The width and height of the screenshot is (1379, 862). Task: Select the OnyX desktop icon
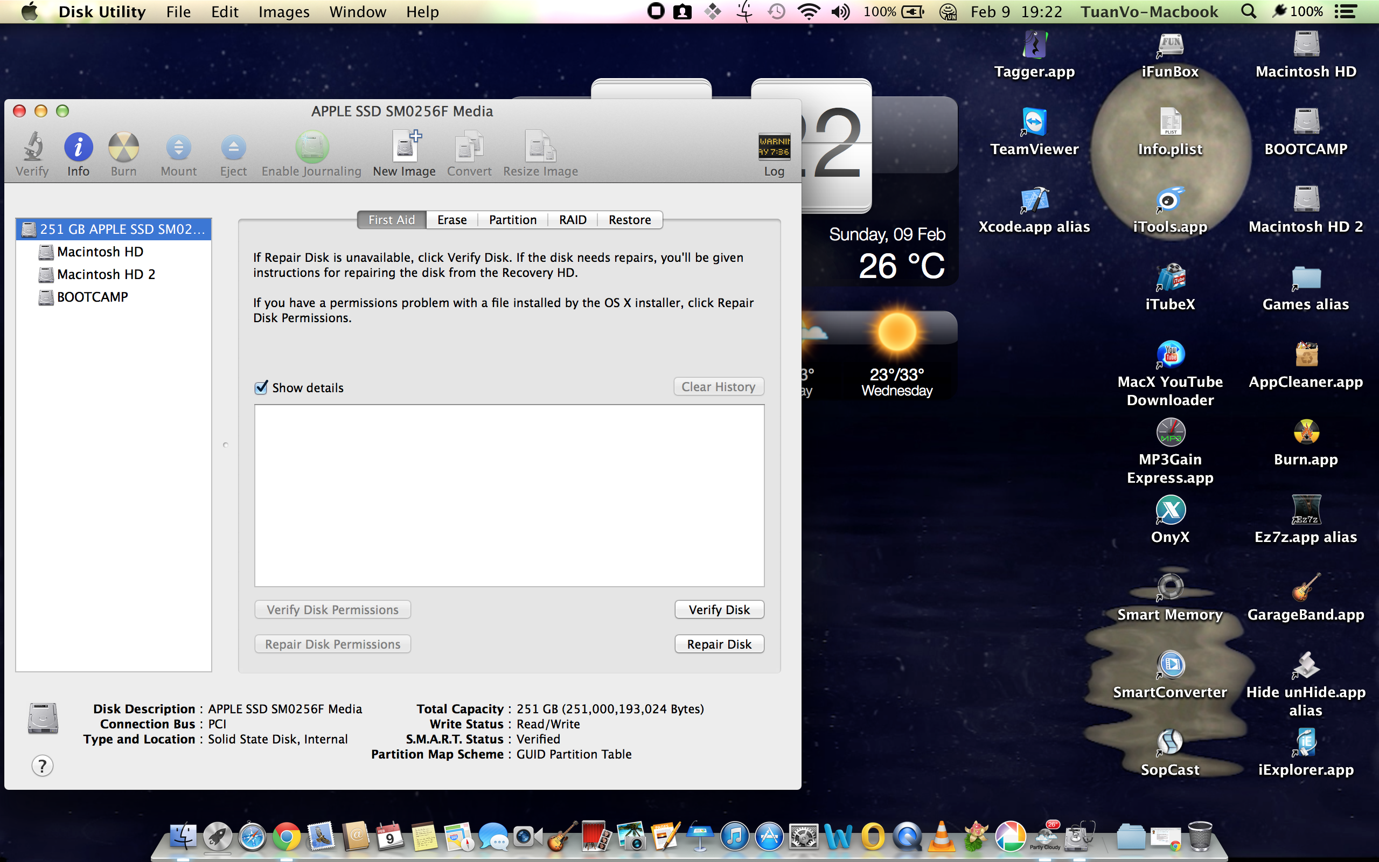pyautogui.click(x=1170, y=510)
